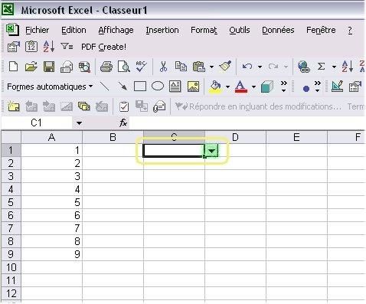Image resolution: width=366 pixels, height=304 pixels.
Task: Run the ABC spelling check
Action: coord(141,67)
